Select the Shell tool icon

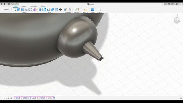pyautogui.click(x=48, y=9)
